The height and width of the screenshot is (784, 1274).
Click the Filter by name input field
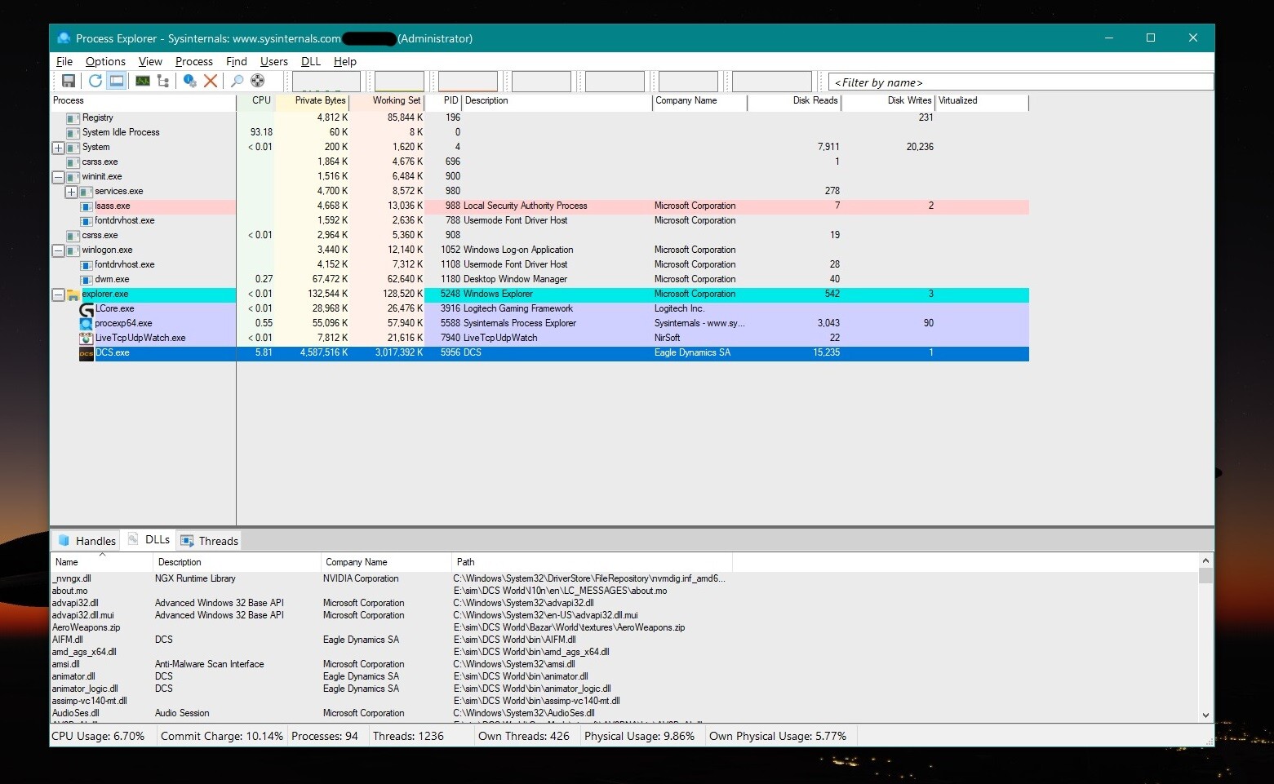coord(1020,82)
